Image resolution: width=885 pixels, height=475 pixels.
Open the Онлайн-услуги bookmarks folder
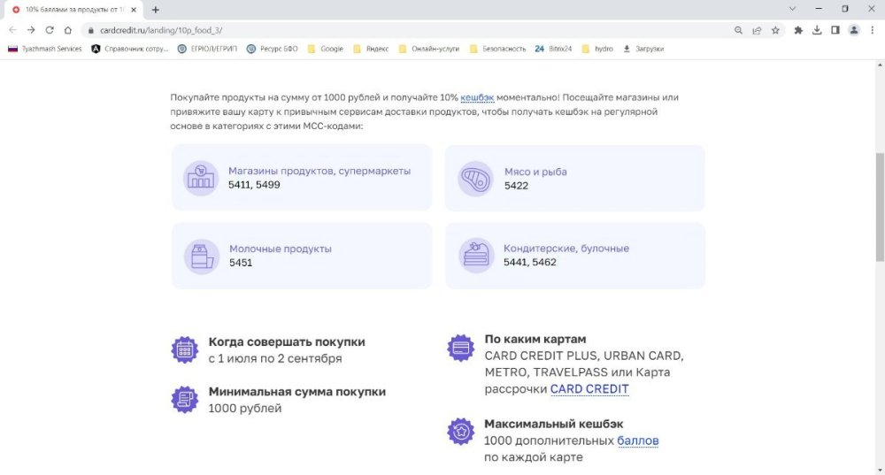(429, 49)
